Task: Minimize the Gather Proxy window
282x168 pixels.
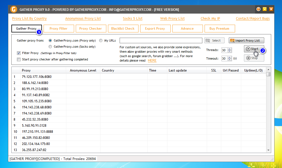Action: click(x=265, y=9)
